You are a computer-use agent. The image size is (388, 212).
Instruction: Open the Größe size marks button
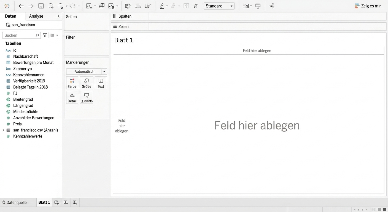[87, 83]
